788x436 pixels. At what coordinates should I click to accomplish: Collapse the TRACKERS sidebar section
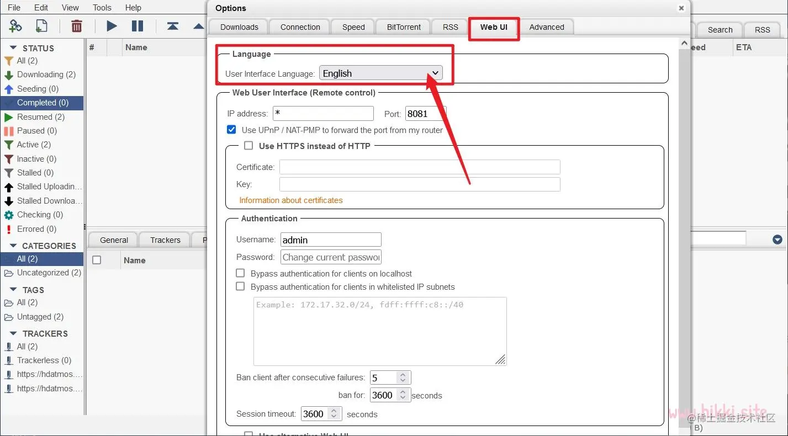[13, 334]
